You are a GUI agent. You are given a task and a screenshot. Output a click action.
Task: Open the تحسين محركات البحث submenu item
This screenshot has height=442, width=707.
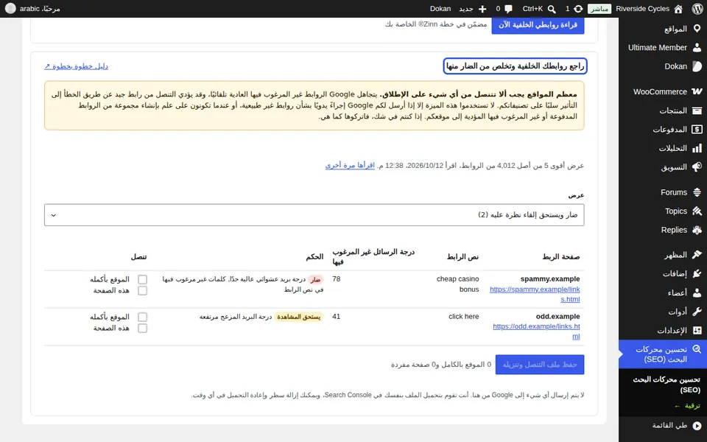[x=667, y=385]
